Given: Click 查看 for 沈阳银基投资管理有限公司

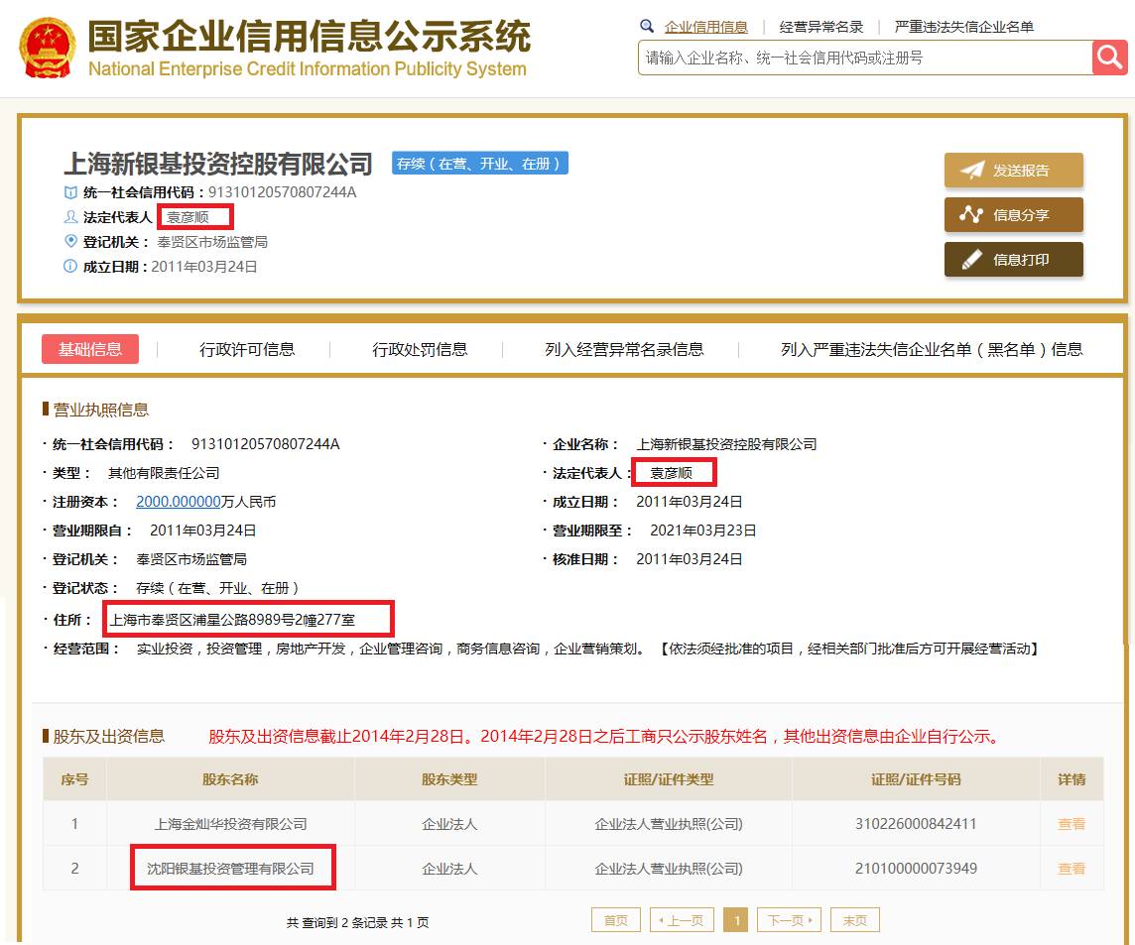Looking at the screenshot, I should tap(1072, 869).
